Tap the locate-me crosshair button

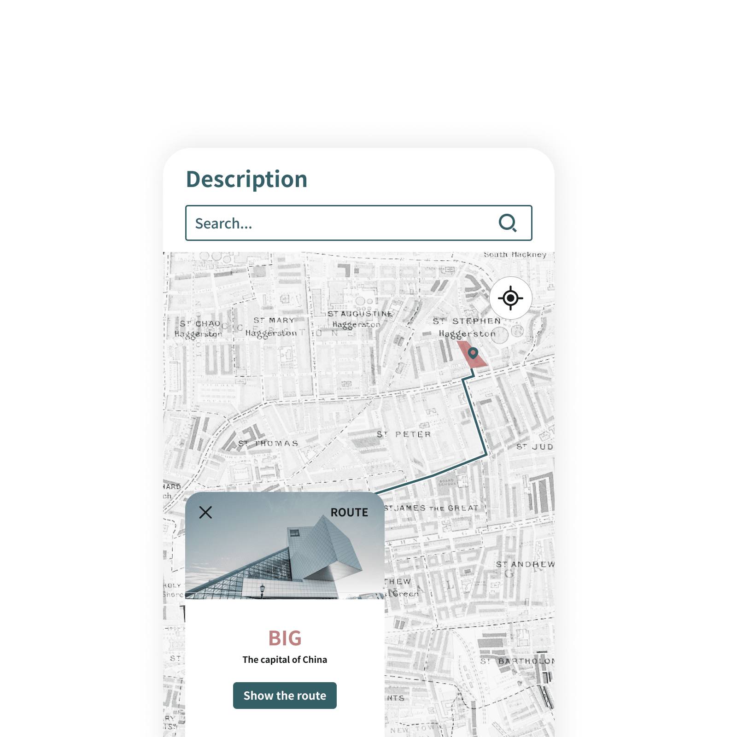point(510,298)
